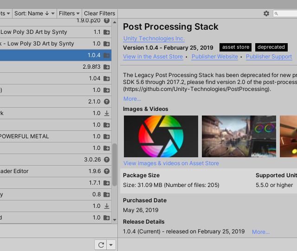Click import icon on the 1.04 row
Image resolution: width=297 pixels, height=251 pixels.
coord(107,78)
